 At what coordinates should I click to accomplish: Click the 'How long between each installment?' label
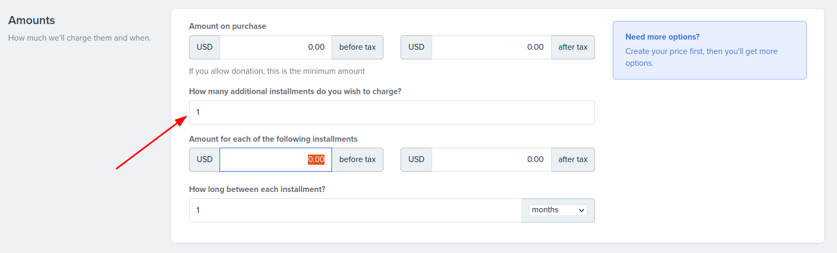[257, 189]
